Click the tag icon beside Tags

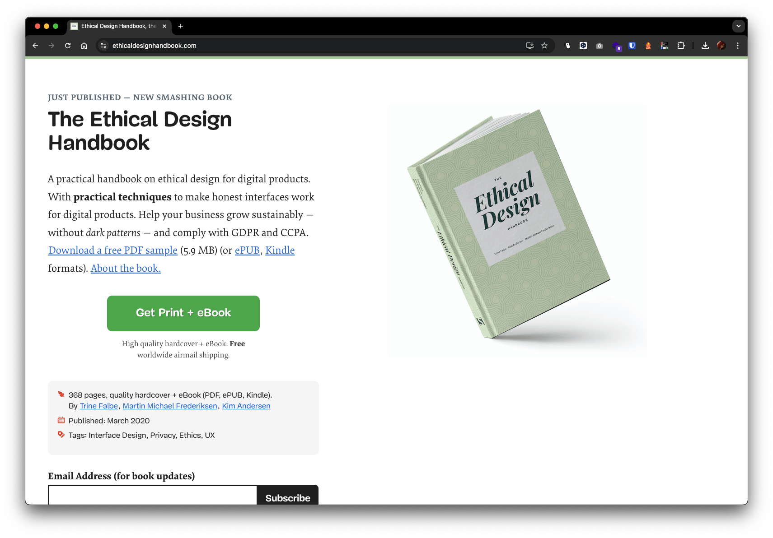click(61, 435)
